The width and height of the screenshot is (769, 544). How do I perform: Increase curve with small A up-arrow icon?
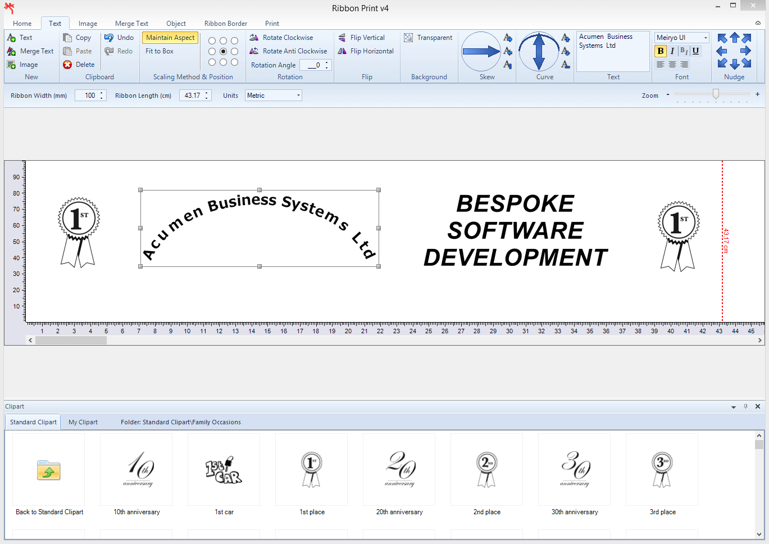(x=566, y=38)
